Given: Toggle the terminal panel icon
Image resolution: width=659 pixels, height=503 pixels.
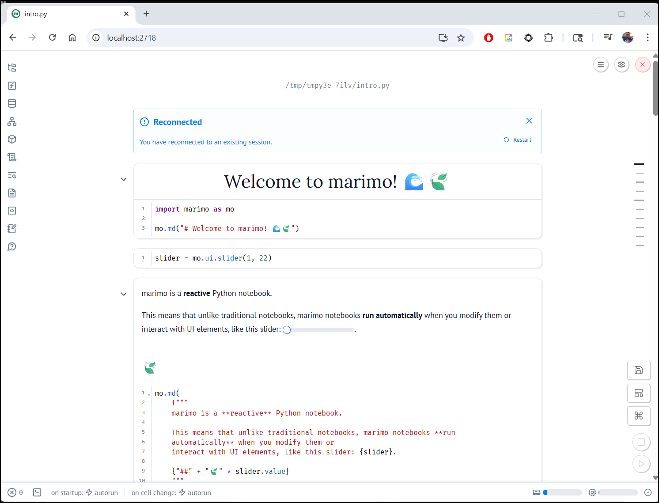Looking at the screenshot, I should pos(37,492).
